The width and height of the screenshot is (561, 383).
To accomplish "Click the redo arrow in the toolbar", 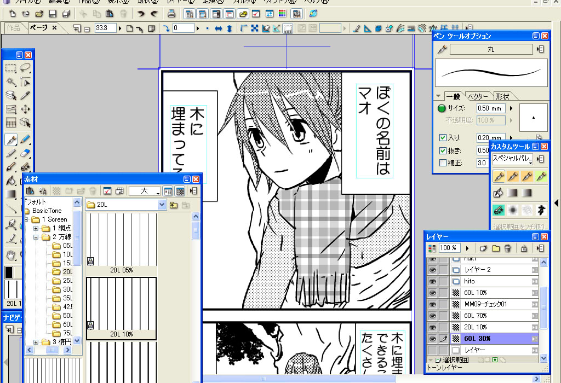I will (x=154, y=14).
